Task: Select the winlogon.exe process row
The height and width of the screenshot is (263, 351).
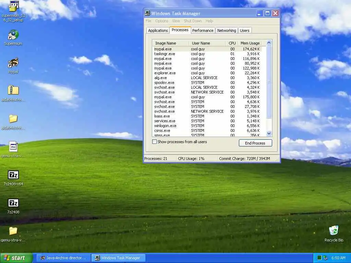Action: click(207, 126)
